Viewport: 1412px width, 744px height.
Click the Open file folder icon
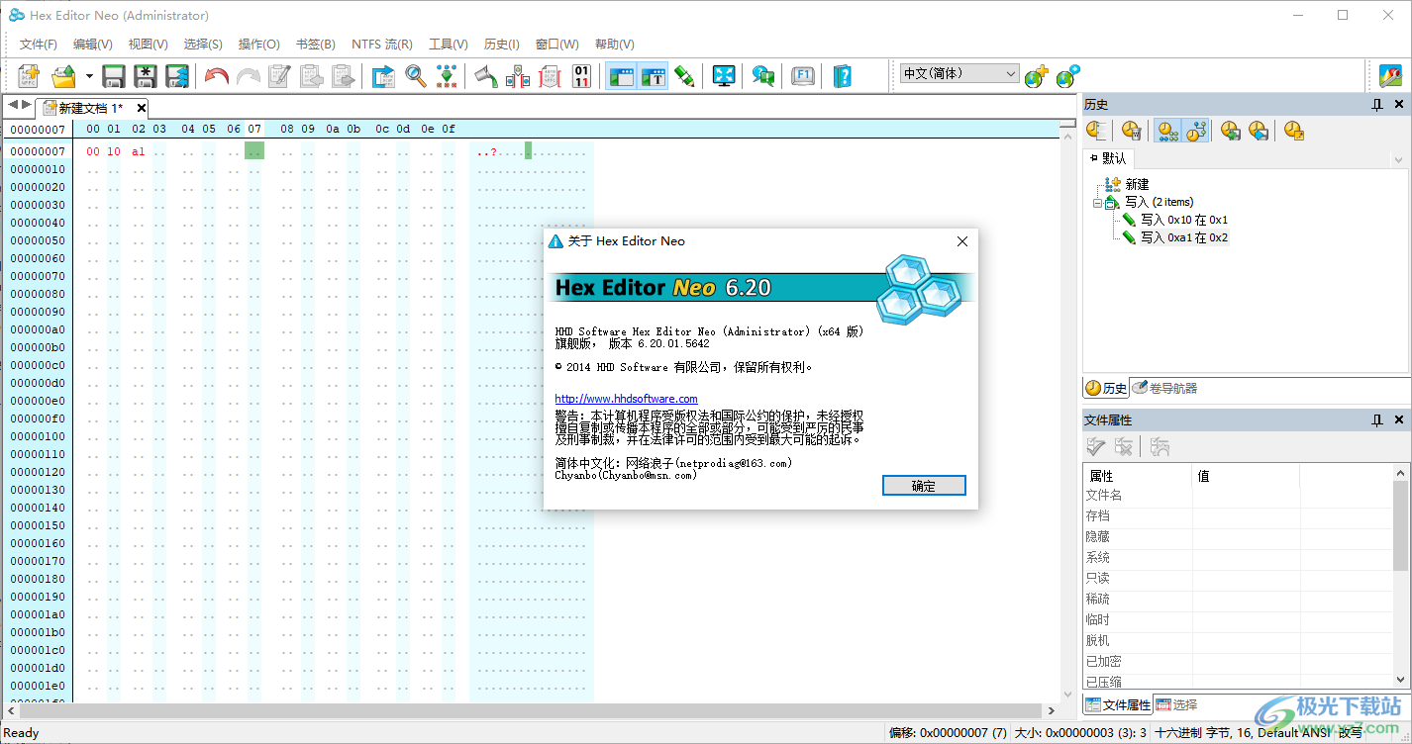pyautogui.click(x=63, y=76)
